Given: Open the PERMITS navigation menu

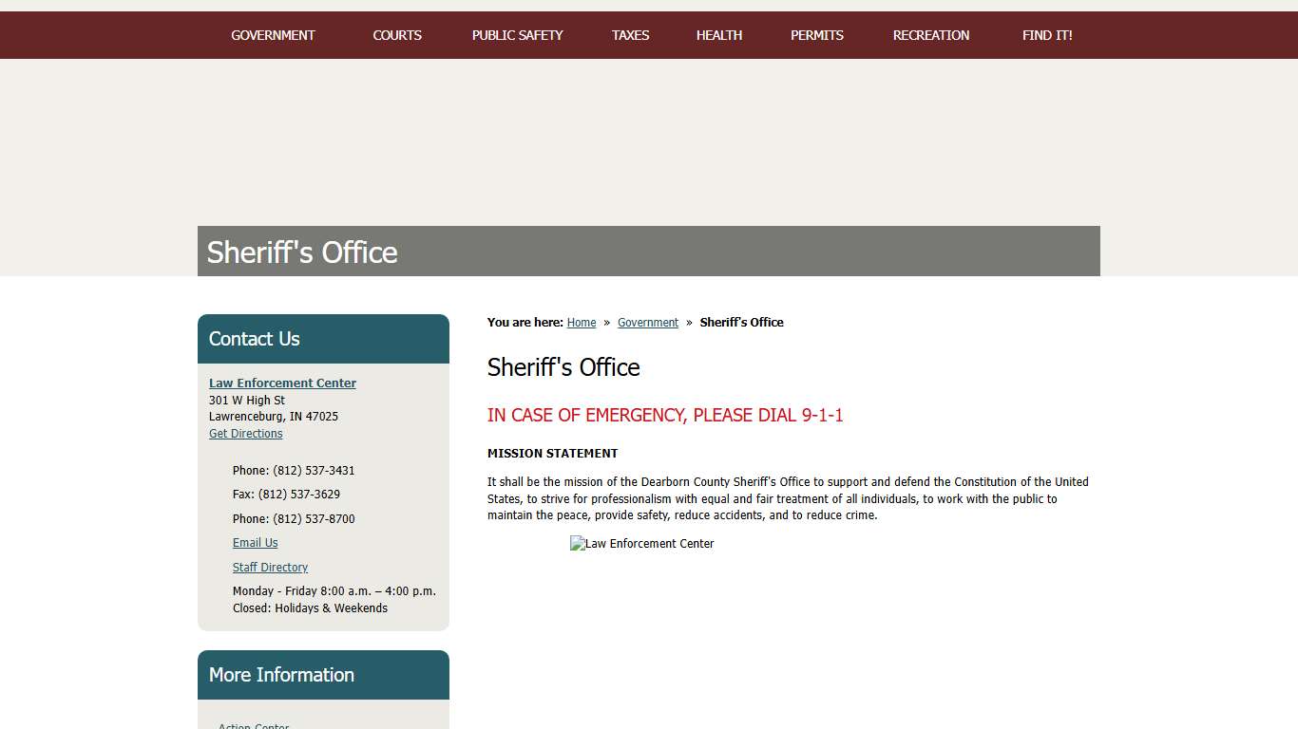Looking at the screenshot, I should [816, 35].
